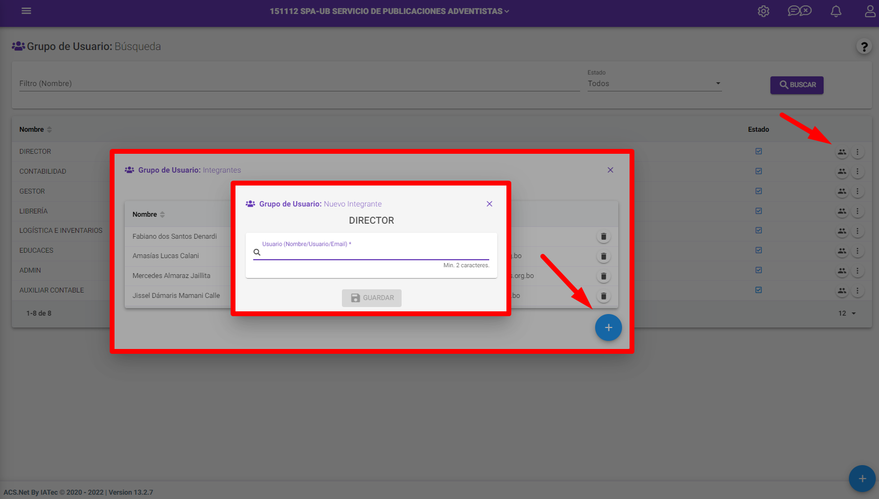The height and width of the screenshot is (499, 879).
Task: Open notifications bell
Action: point(836,11)
